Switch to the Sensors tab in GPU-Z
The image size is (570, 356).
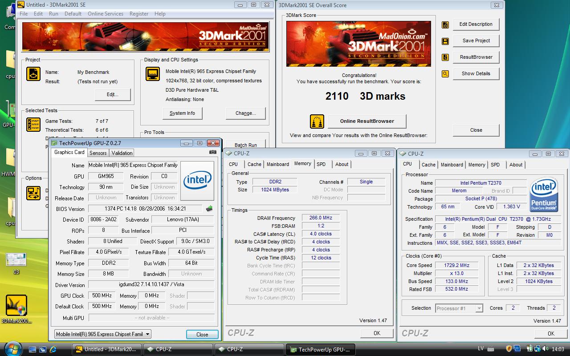coord(98,153)
